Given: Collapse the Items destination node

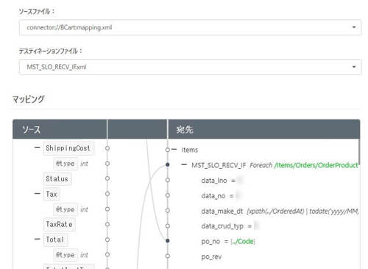Looking at the screenshot, I should pos(174,150).
